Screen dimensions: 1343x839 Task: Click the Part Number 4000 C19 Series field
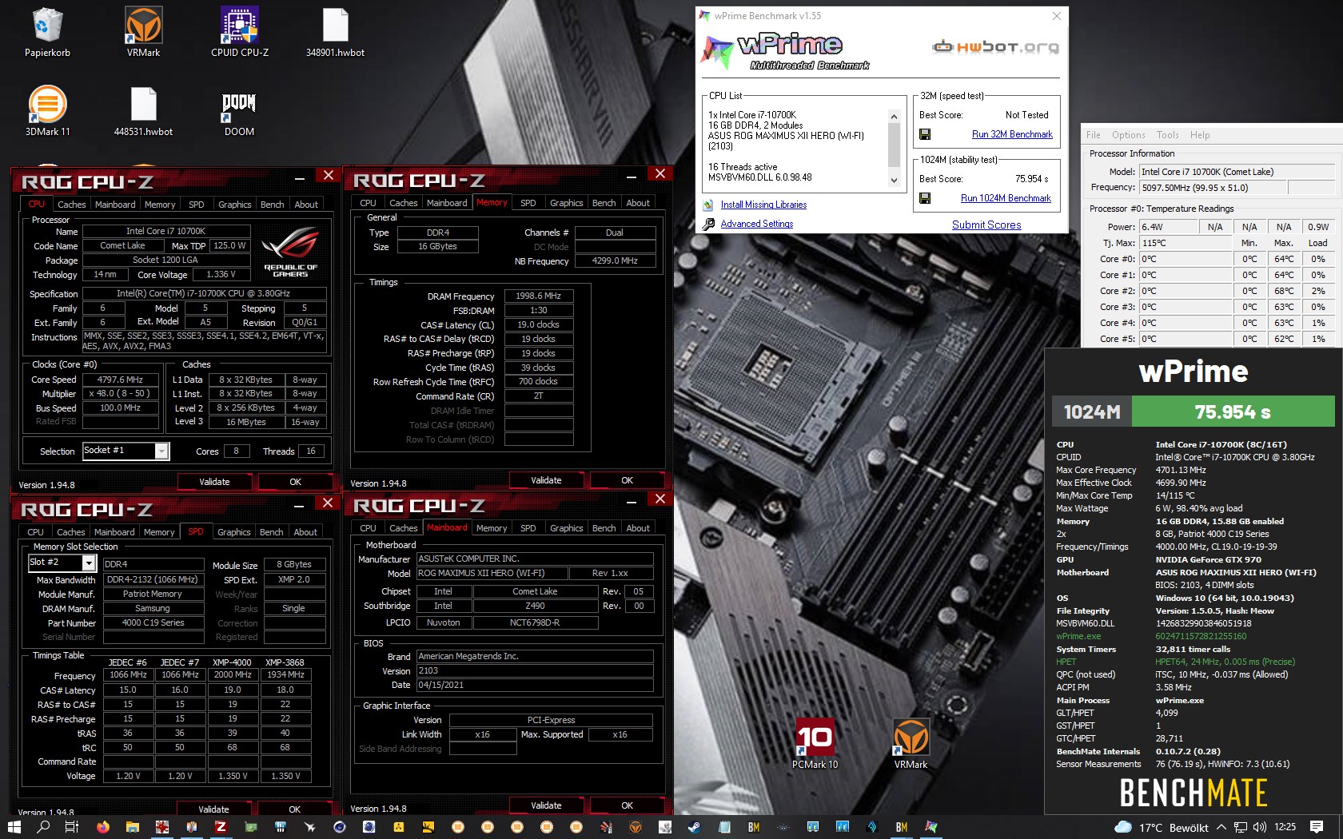pos(153,622)
